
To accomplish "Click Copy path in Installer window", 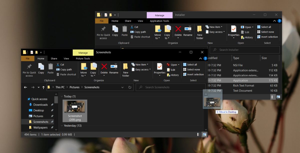I will [x=138, y=32].
